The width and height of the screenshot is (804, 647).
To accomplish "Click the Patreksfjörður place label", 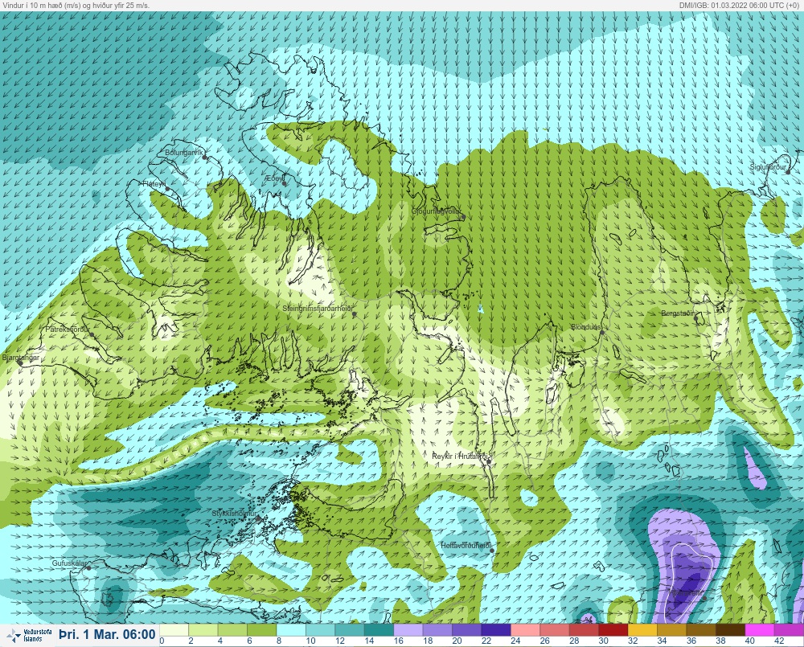I will [x=68, y=330].
